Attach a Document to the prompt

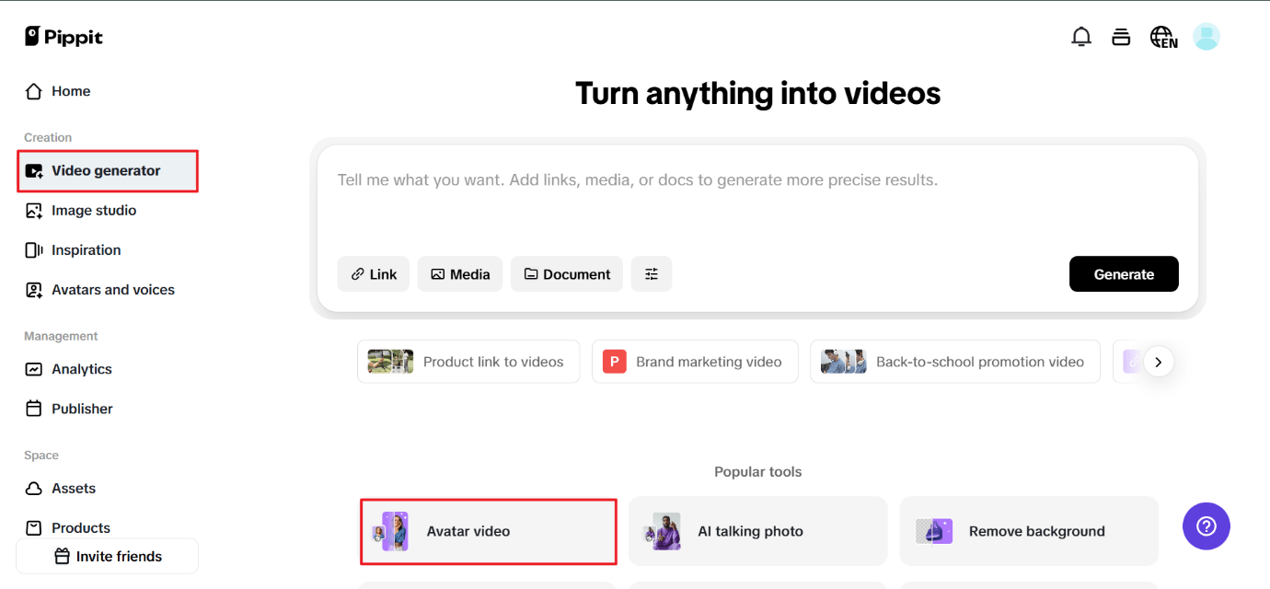point(566,273)
